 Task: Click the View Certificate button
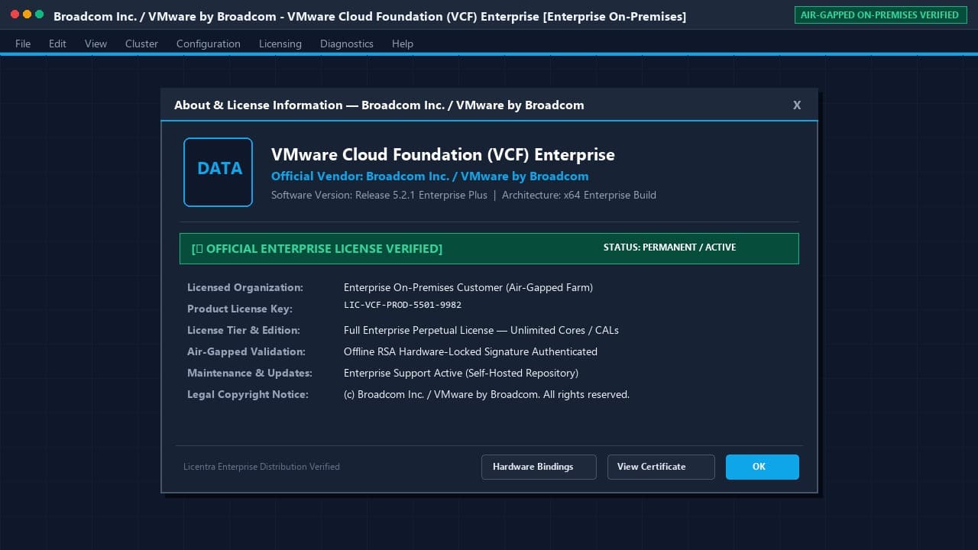coord(661,467)
